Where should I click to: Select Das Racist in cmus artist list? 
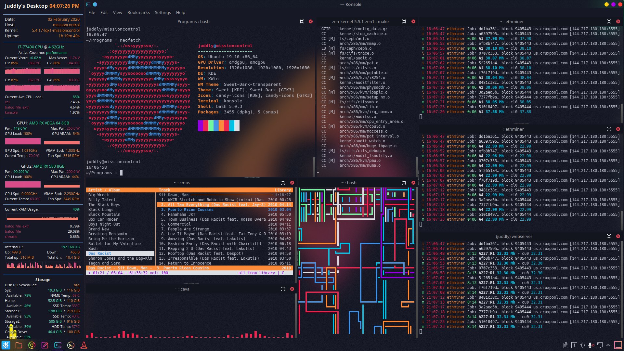click(x=121, y=253)
